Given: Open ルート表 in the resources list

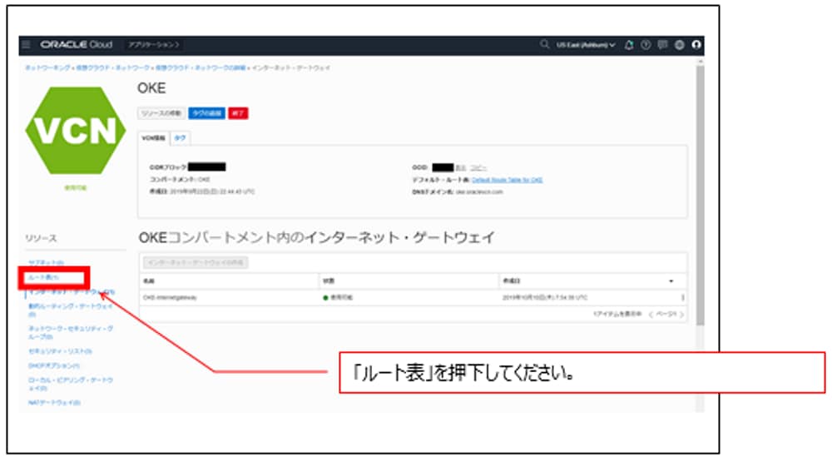Looking at the screenshot, I should coord(43,277).
